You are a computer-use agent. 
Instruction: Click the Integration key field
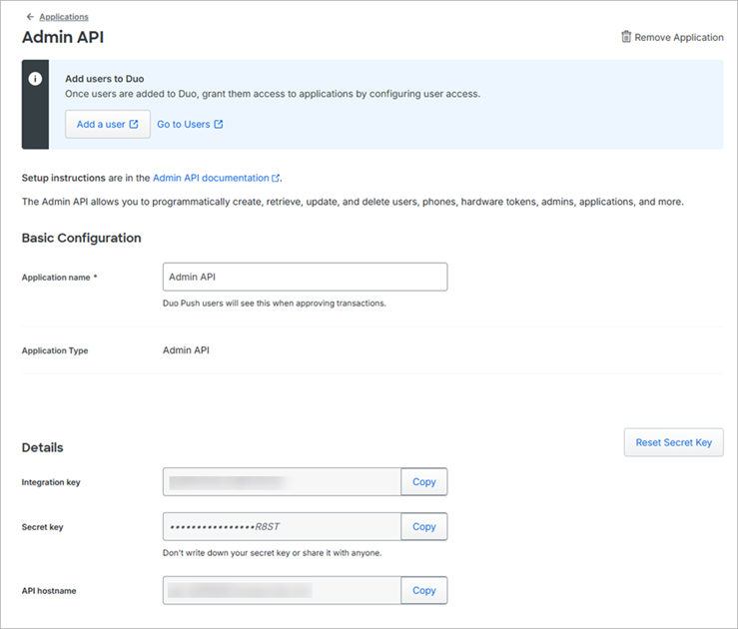tap(282, 482)
